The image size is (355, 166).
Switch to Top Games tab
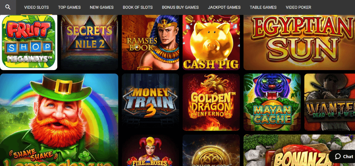(69, 7)
